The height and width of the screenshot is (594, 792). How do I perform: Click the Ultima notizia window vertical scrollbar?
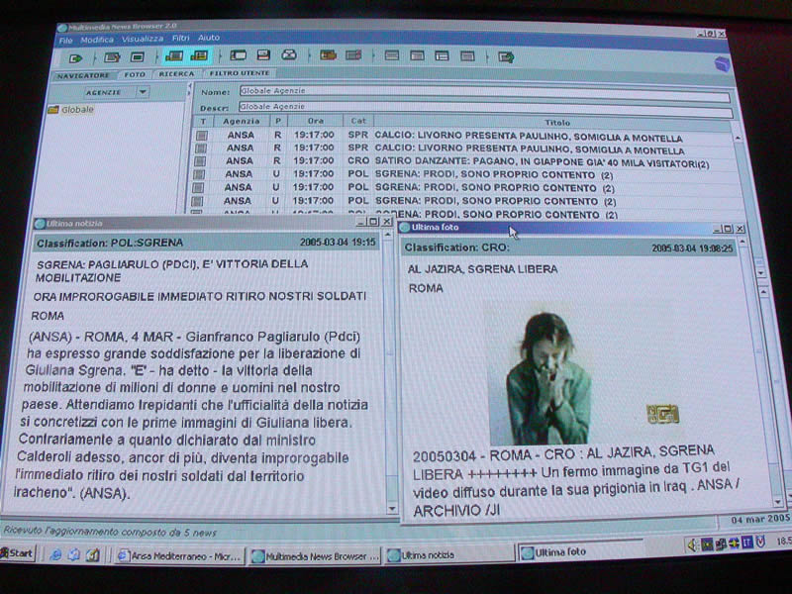pyautogui.click(x=389, y=376)
